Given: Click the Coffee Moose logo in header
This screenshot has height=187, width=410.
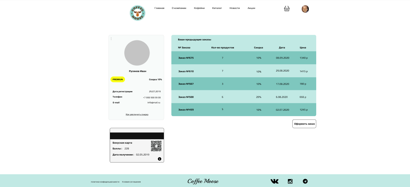Looking at the screenshot, I should 137,13.
